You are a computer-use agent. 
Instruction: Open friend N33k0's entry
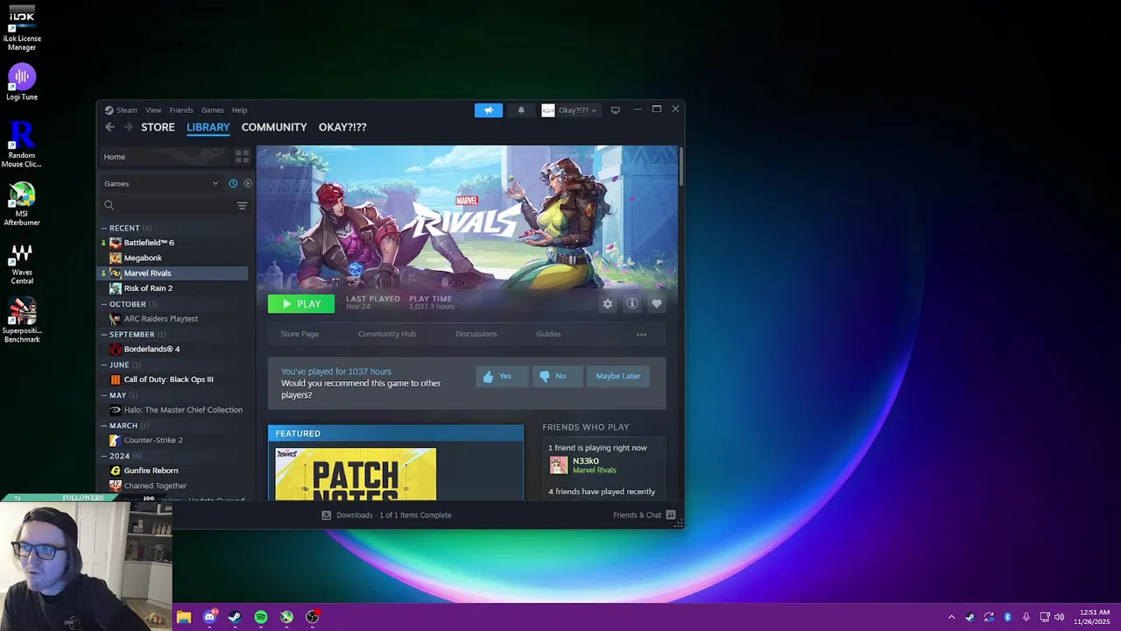point(585,465)
